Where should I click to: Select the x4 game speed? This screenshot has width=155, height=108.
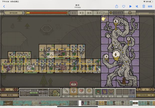89,13
